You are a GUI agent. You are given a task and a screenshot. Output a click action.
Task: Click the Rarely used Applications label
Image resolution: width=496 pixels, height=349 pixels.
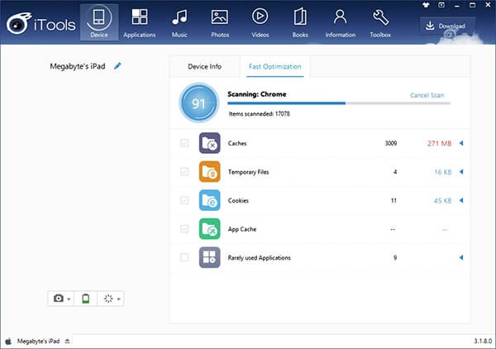[259, 258]
